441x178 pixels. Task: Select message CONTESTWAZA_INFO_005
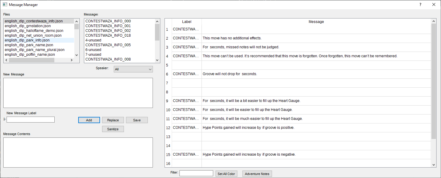tap(120, 45)
